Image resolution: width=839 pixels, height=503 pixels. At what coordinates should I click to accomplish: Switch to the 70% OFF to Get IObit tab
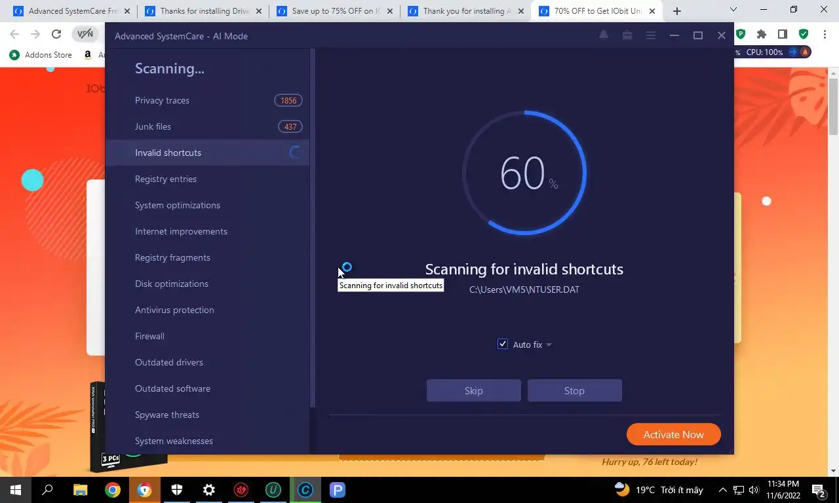click(596, 11)
